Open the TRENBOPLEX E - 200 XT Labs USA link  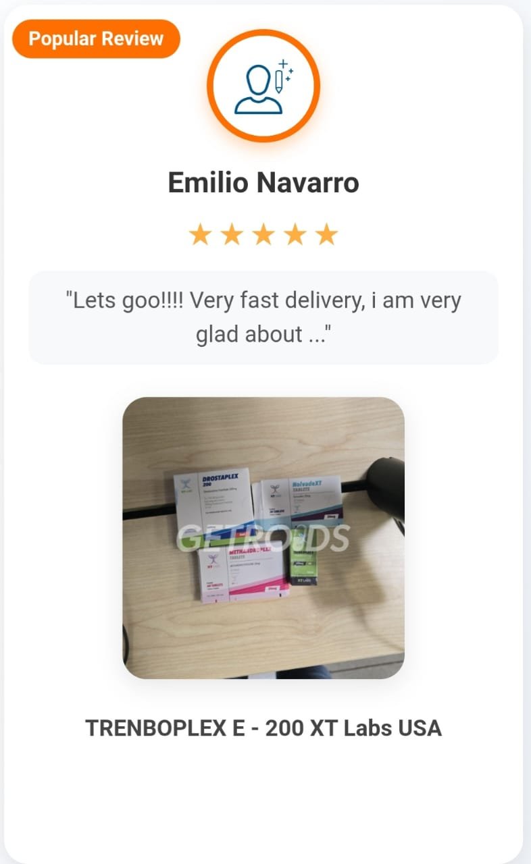coord(263,728)
